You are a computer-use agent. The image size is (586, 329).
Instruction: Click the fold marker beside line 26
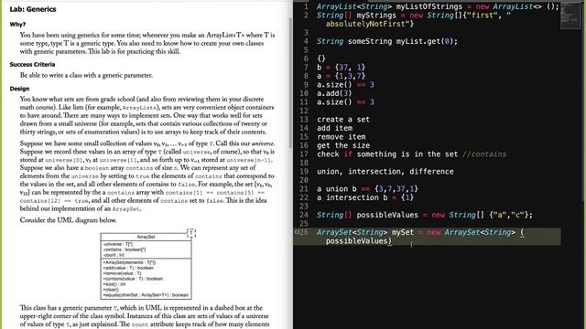297,232
